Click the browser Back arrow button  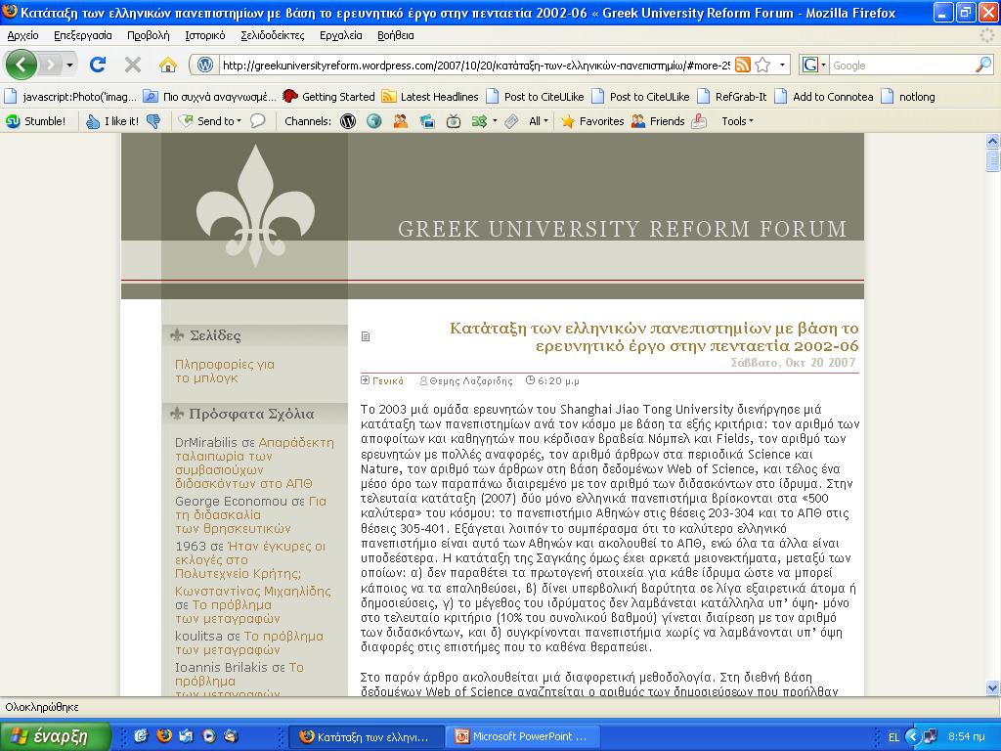tap(22, 65)
